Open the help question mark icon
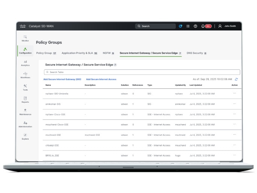Image resolution: width=257 pixels, height=193 pixels. click(x=195, y=26)
